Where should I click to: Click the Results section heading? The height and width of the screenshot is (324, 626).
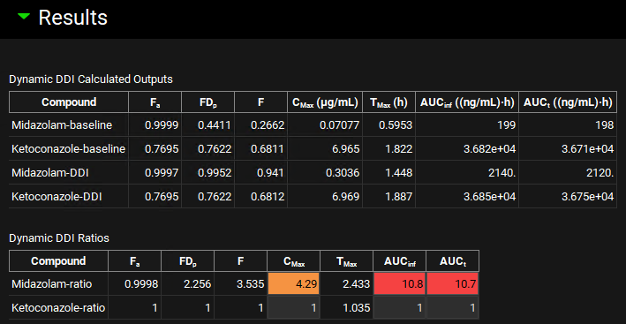click(x=72, y=18)
